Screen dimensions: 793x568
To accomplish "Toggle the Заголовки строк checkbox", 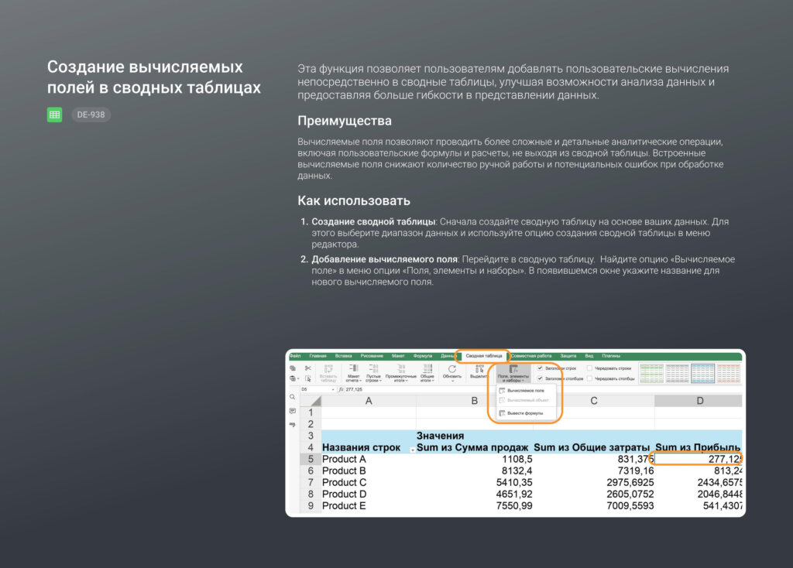I will (541, 368).
